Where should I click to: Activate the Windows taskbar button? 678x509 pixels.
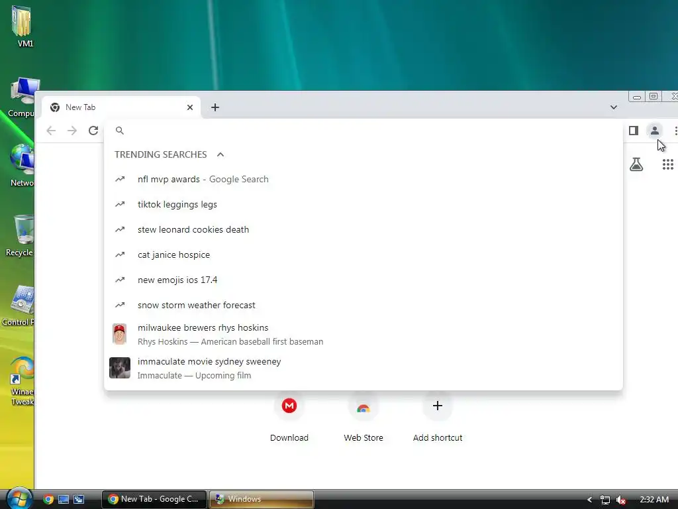click(262, 499)
